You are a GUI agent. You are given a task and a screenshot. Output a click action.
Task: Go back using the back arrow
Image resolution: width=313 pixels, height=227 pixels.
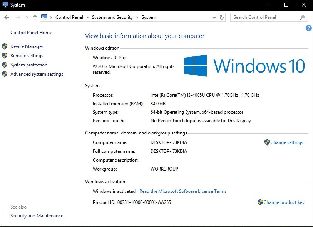coord(7,17)
